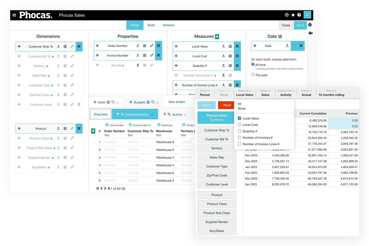
Task: Click the green plus icon in the data grid header
Action: point(93,131)
